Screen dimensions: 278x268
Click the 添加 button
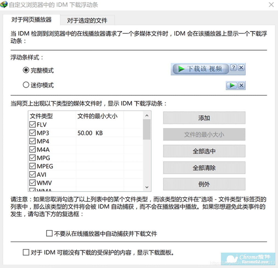204,118
